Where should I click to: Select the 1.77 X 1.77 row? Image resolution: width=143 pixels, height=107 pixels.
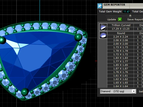pos(125,62)
